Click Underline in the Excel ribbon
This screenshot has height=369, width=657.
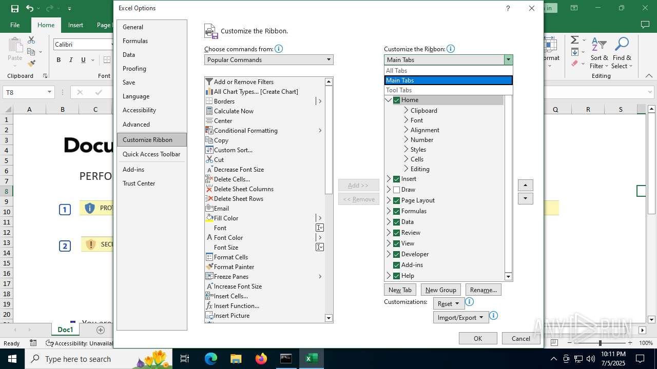(x=83, y=60)
